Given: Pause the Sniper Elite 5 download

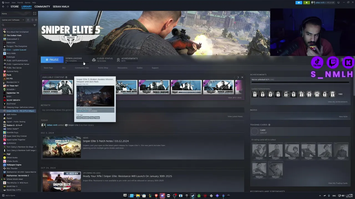Looking at the screenshot, I should (52, 60).
